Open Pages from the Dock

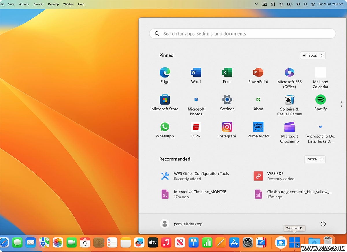click(221, 242)
